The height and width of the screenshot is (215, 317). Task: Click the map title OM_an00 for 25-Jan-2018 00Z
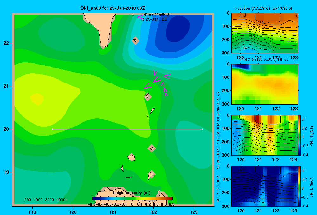tap(113, 8)
